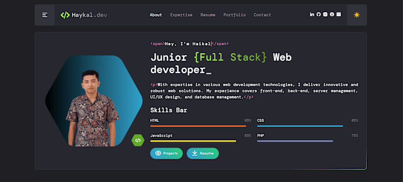Click the CSS blue skill bar
This screenshot has width=403, height=182.
[x=300, y=126]
